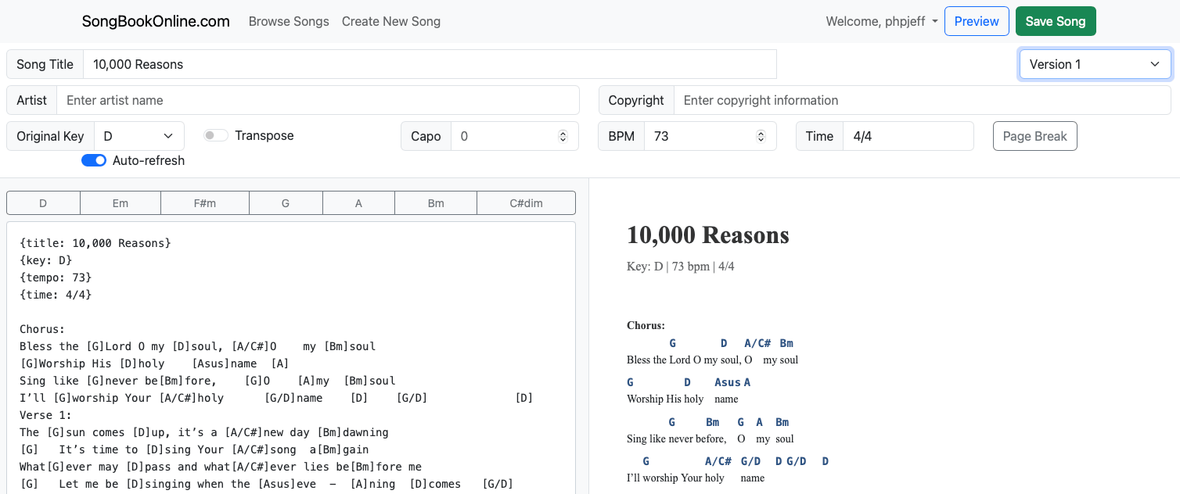Insert the Em chord button
This screenshot has width=1180, height=494.
pos(121,203)
